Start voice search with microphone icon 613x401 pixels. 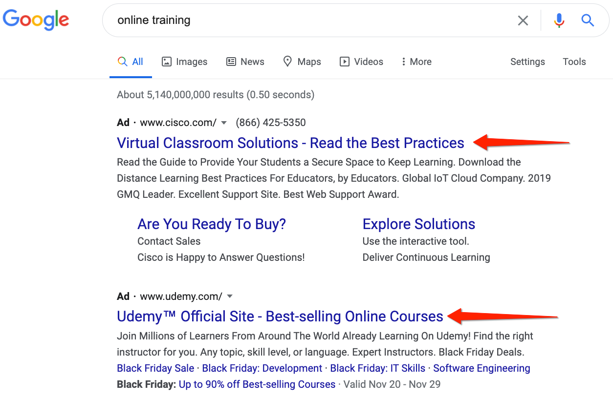click(x=559, y=21)
